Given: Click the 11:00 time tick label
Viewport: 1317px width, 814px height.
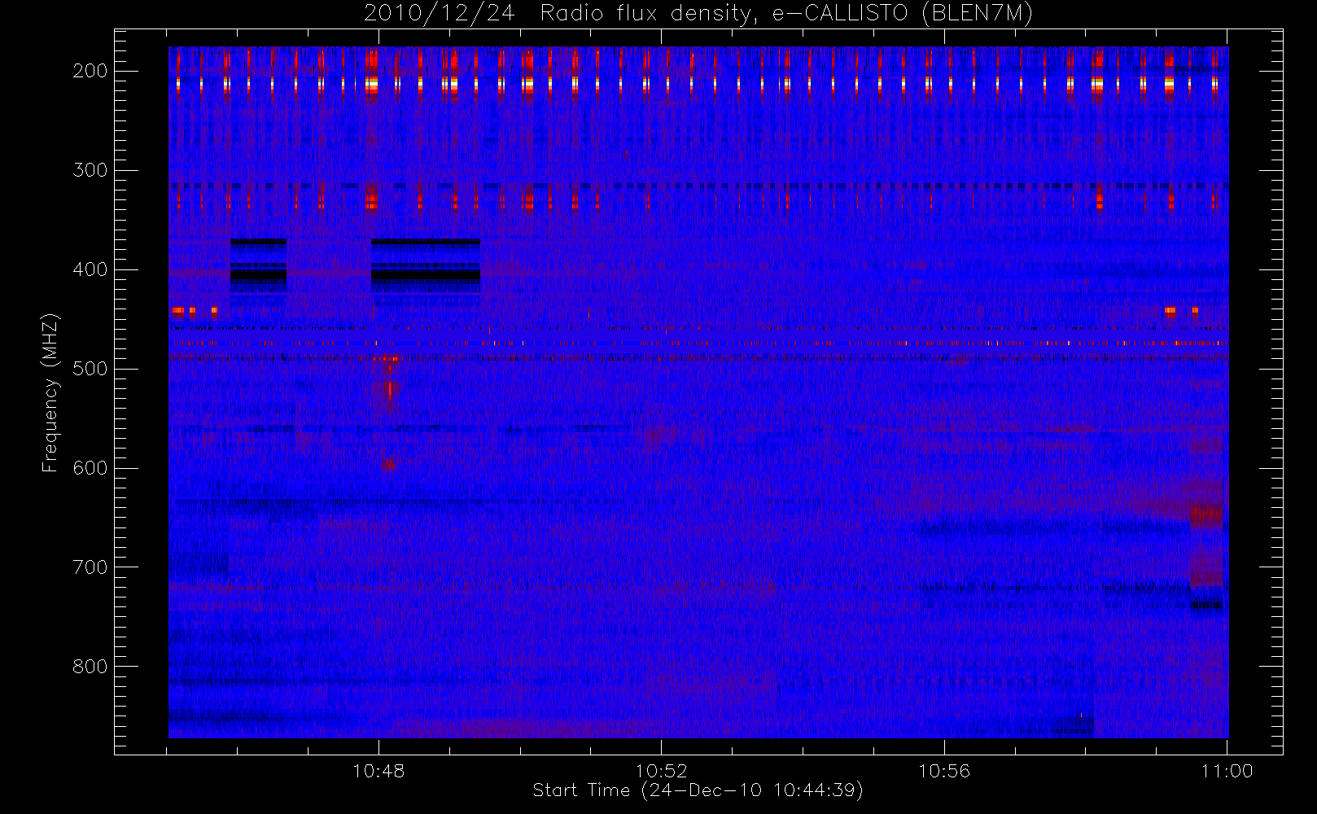Looking at the screenshot, I should pos(1227,771).
